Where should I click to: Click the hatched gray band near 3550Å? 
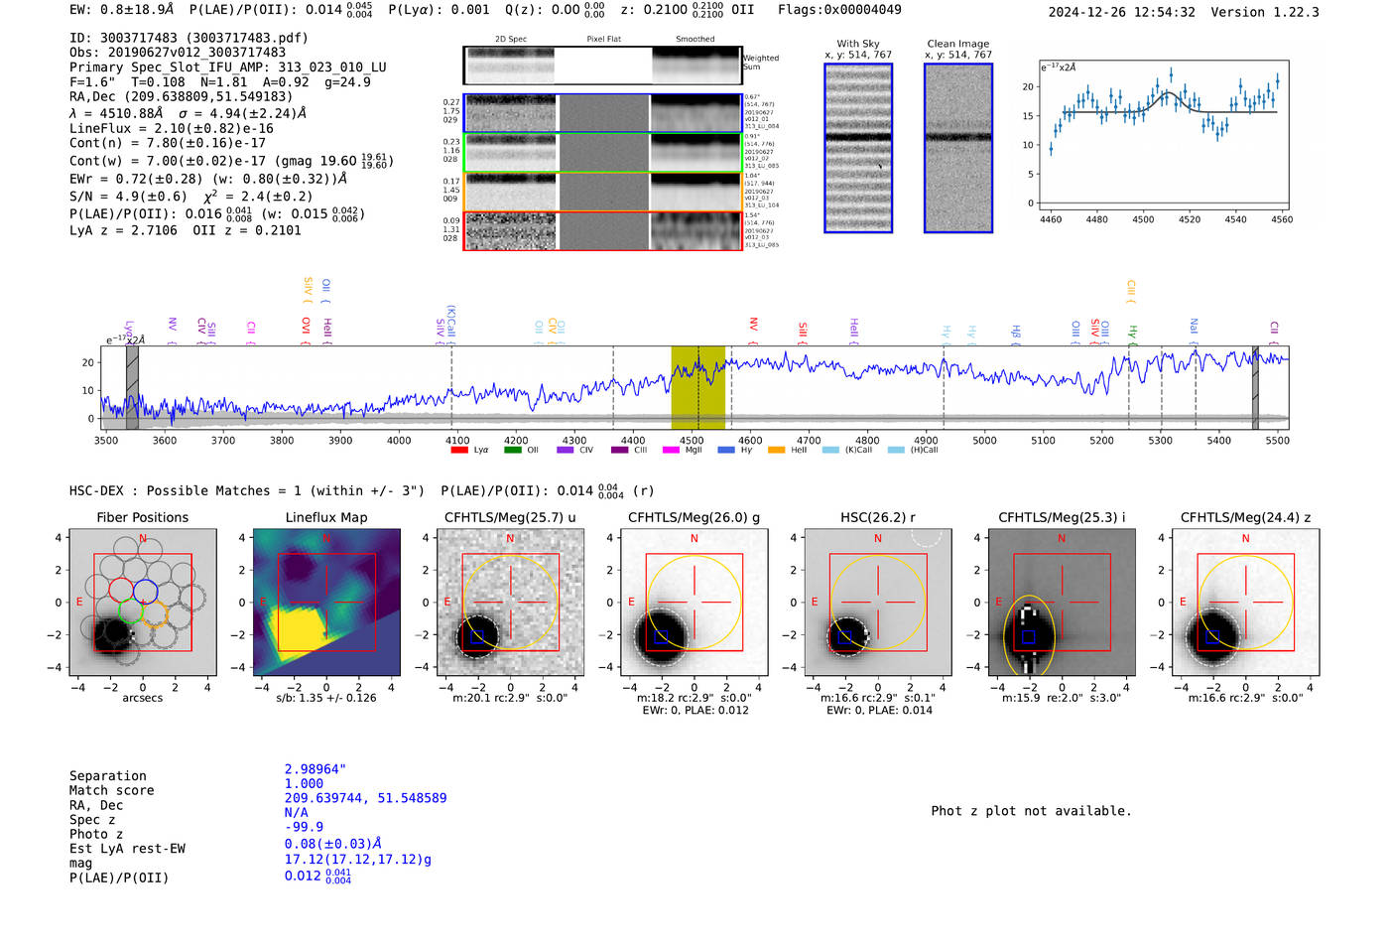tap(132, 387)
